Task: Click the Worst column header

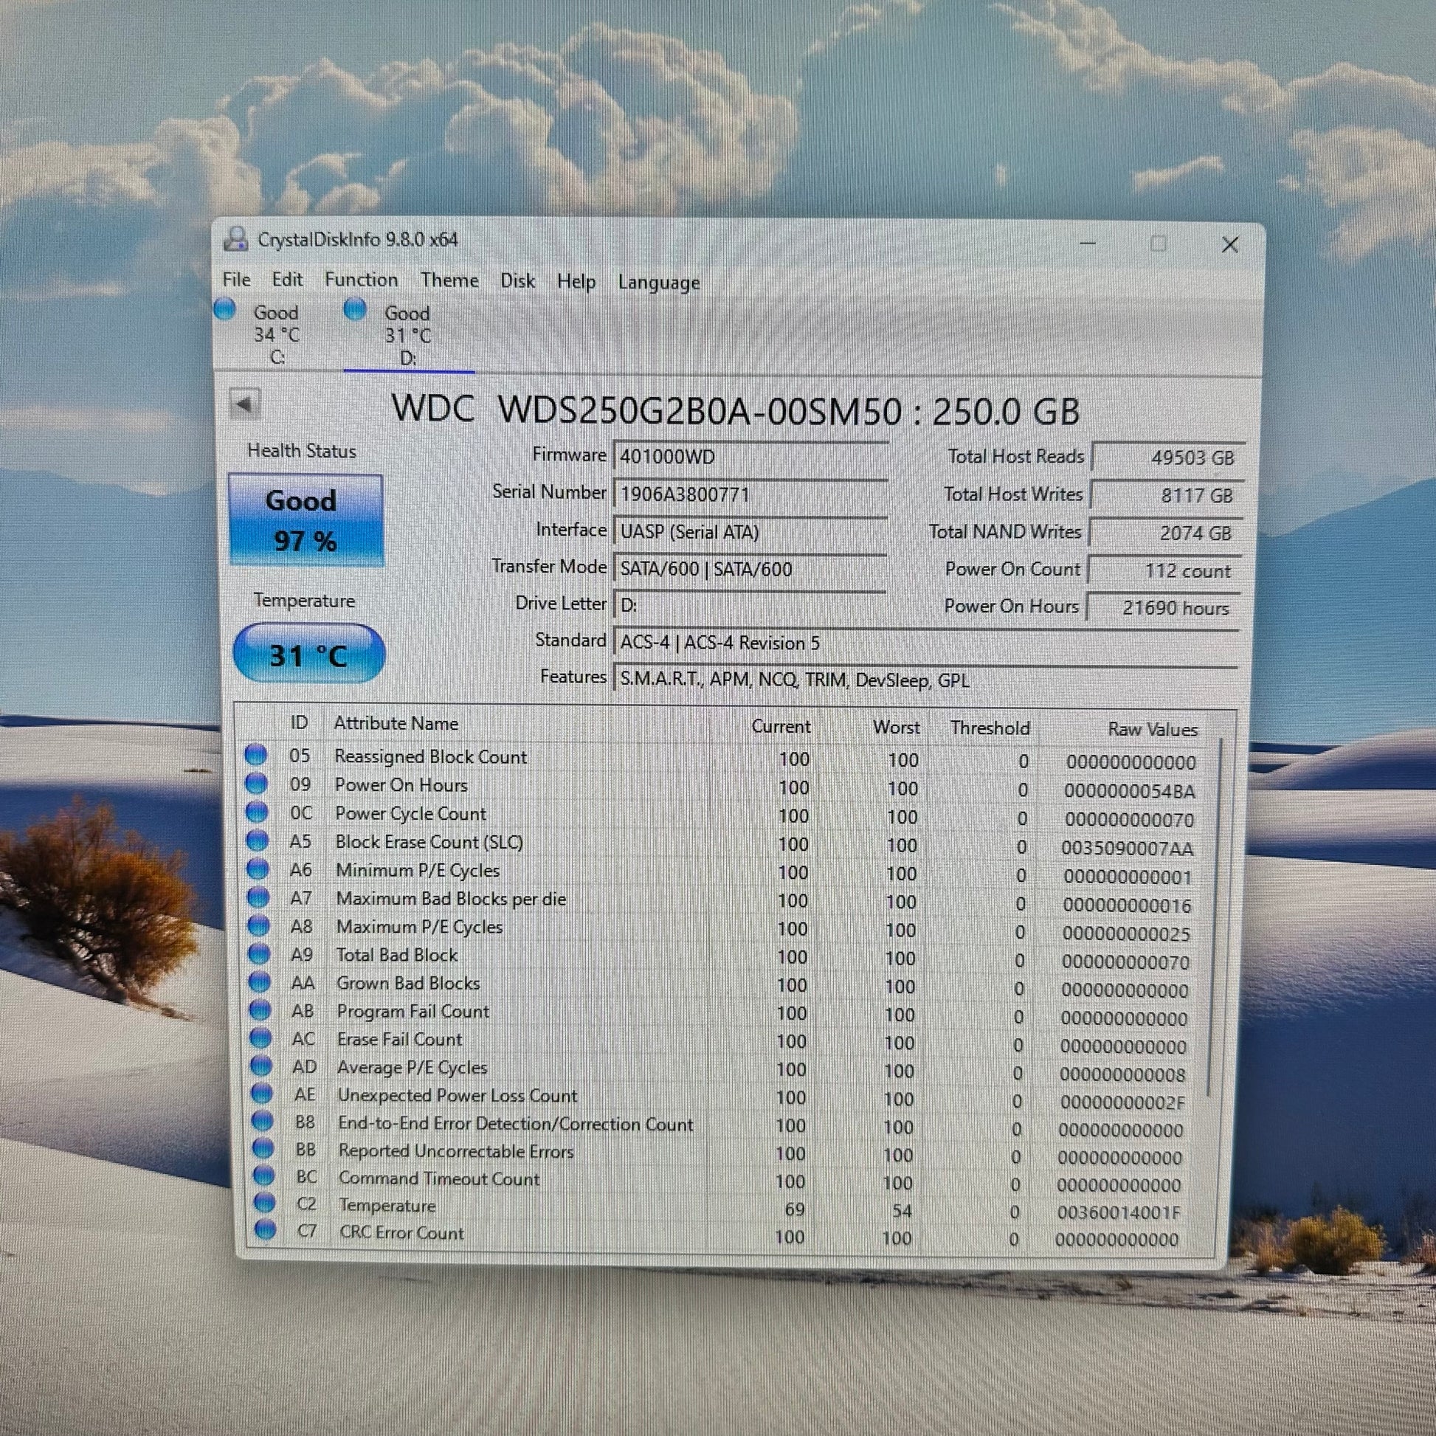Action: click(897, 727)
